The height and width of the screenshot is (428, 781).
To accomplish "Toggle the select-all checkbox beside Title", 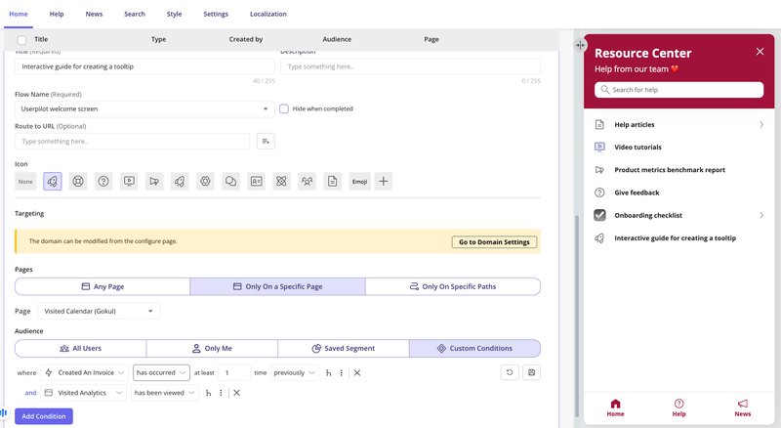I will pyautogui.click(x=21, y=40).
